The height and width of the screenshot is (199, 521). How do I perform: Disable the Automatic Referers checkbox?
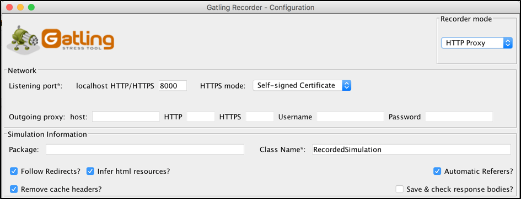(x=437, y=171)
